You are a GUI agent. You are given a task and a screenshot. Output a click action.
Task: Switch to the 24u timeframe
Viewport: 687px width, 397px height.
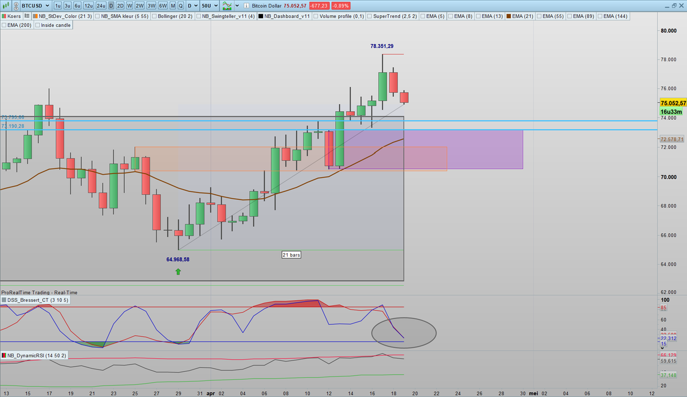(101, 6)
